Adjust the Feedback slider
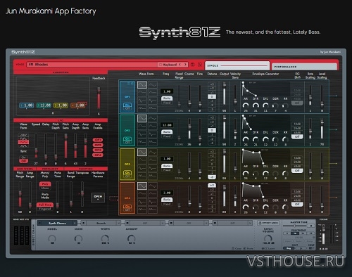352x277 pixels. pos(99,98)
